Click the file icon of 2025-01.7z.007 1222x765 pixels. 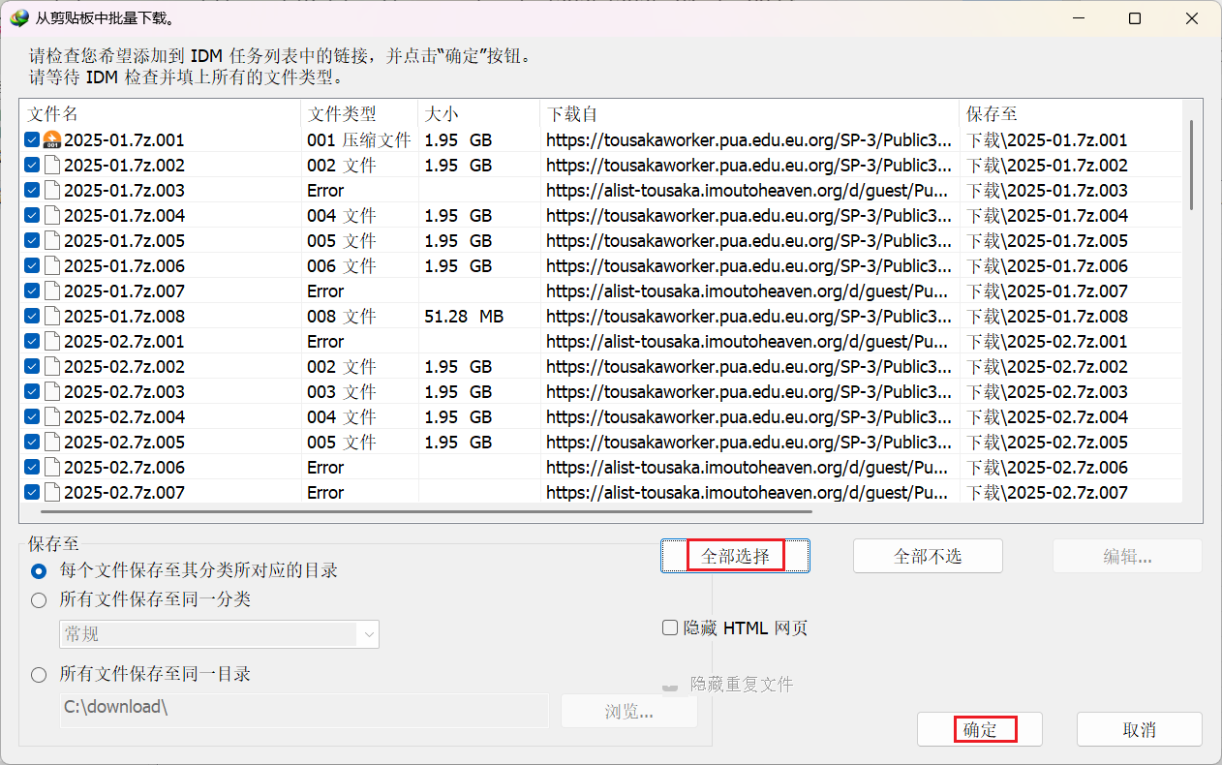pos(52,291)
